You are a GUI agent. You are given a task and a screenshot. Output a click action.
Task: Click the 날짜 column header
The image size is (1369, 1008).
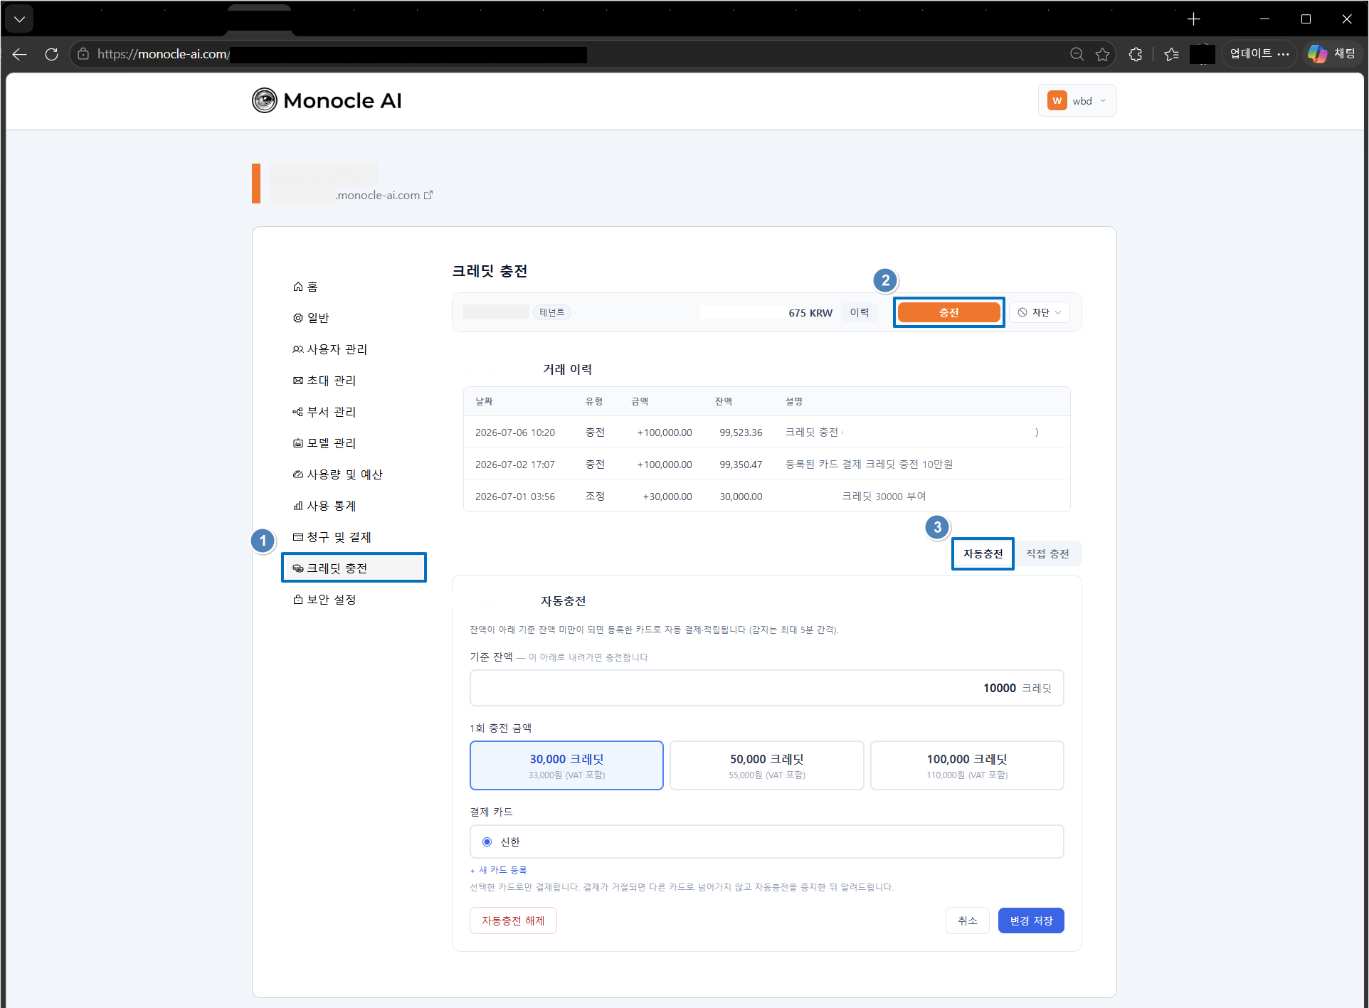coord(484,402)
